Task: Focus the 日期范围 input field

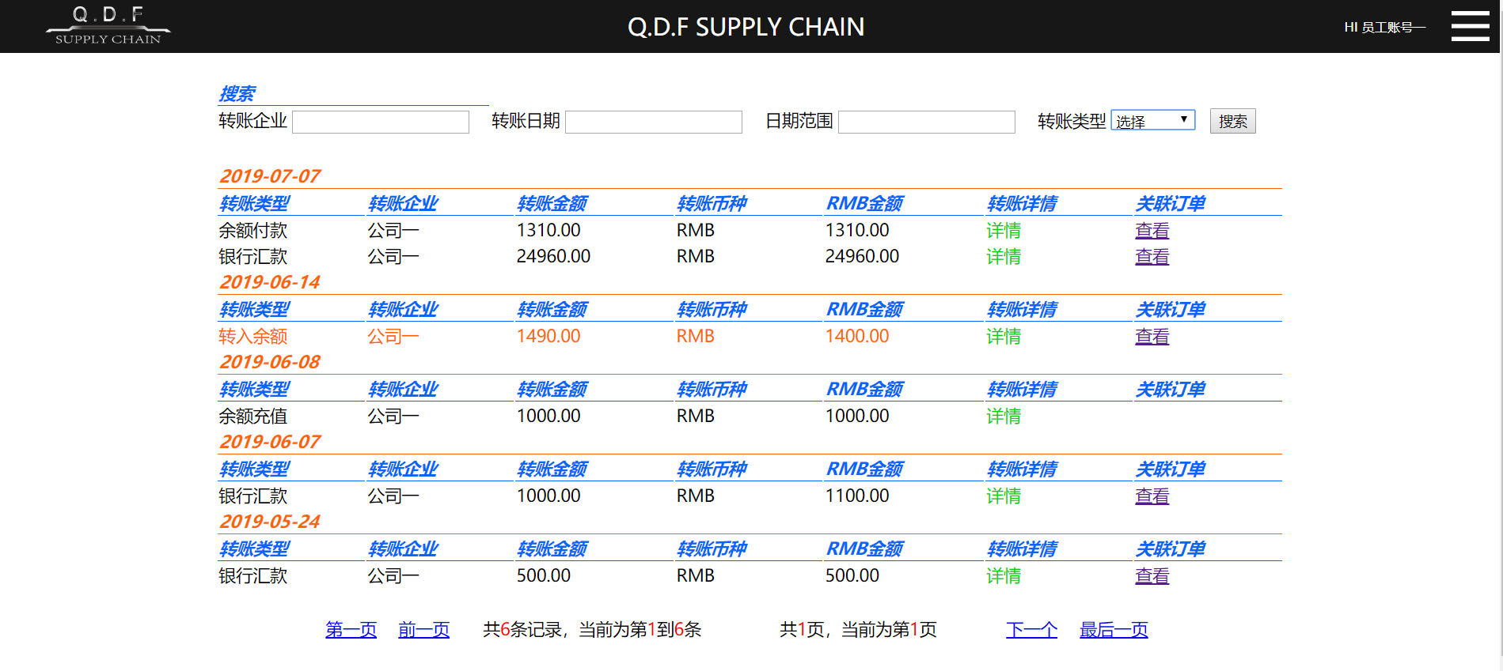Action: pos(927,122)
